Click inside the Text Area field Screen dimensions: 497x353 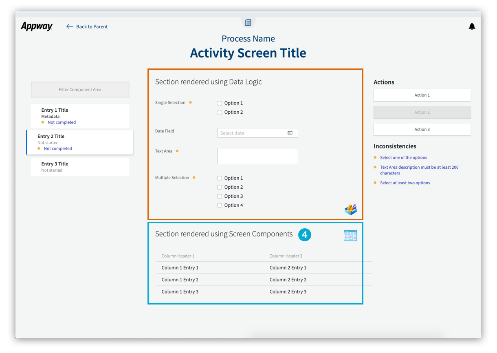click(257, 156)
